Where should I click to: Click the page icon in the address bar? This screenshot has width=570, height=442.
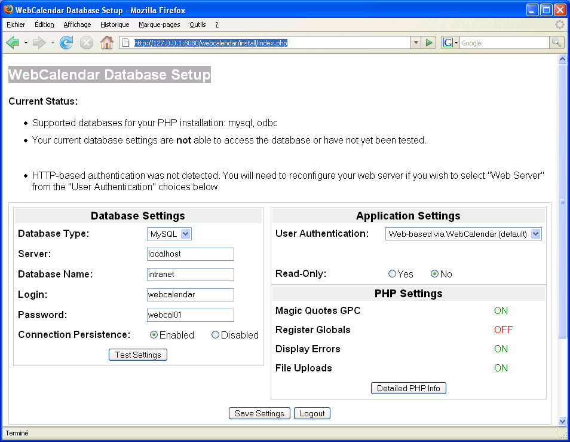[x=126, y=43]
